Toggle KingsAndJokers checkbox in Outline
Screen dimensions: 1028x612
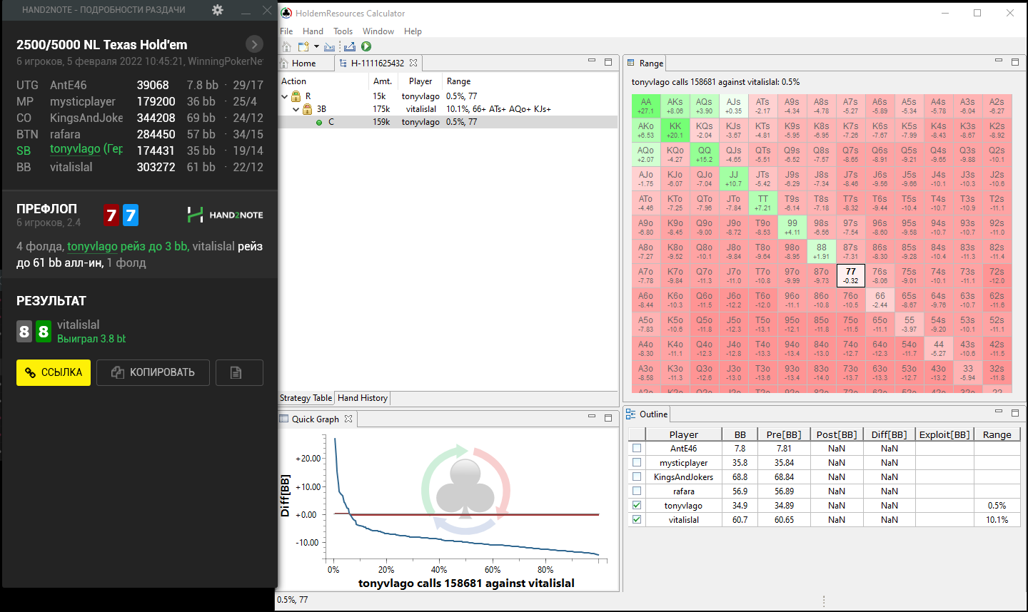point(637,476)
